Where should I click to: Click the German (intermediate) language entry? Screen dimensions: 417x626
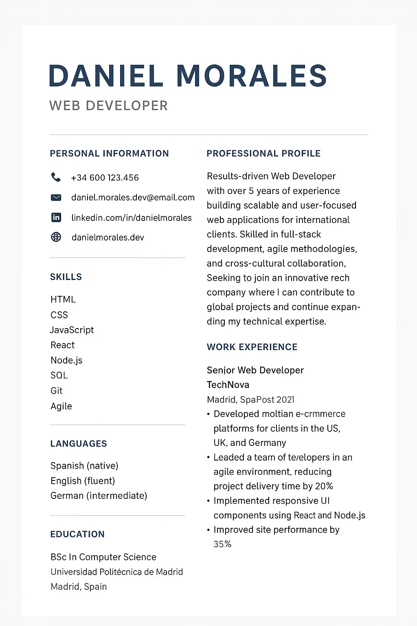point(99,496)
